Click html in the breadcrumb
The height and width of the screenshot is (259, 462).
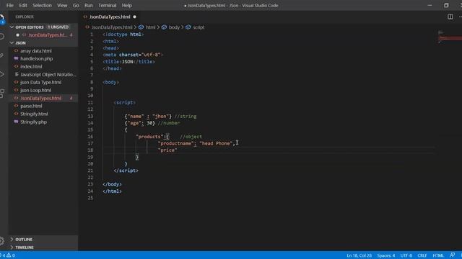click(x=150, y=27)
